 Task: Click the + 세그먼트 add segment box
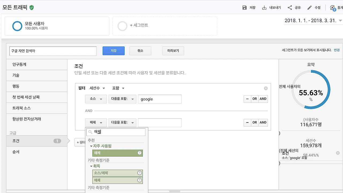[x=165, y=26]
